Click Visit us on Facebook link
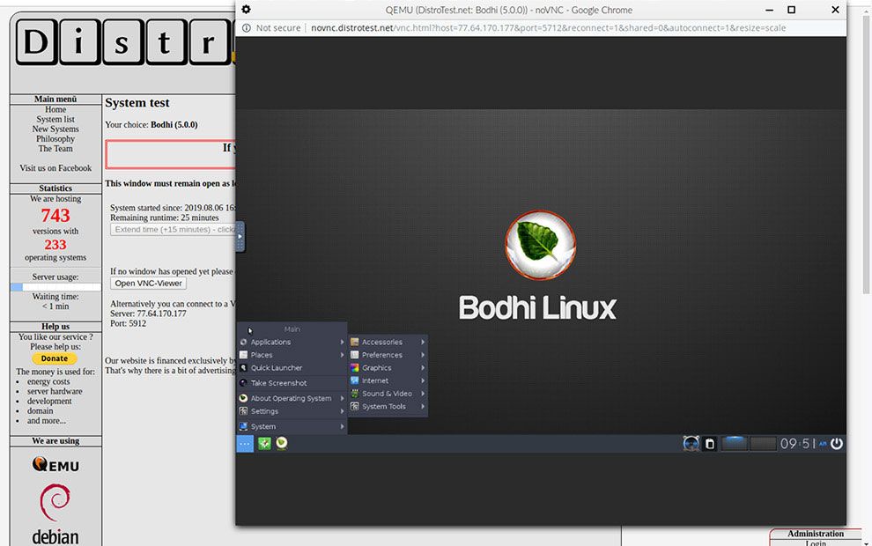 coord(55,168)
